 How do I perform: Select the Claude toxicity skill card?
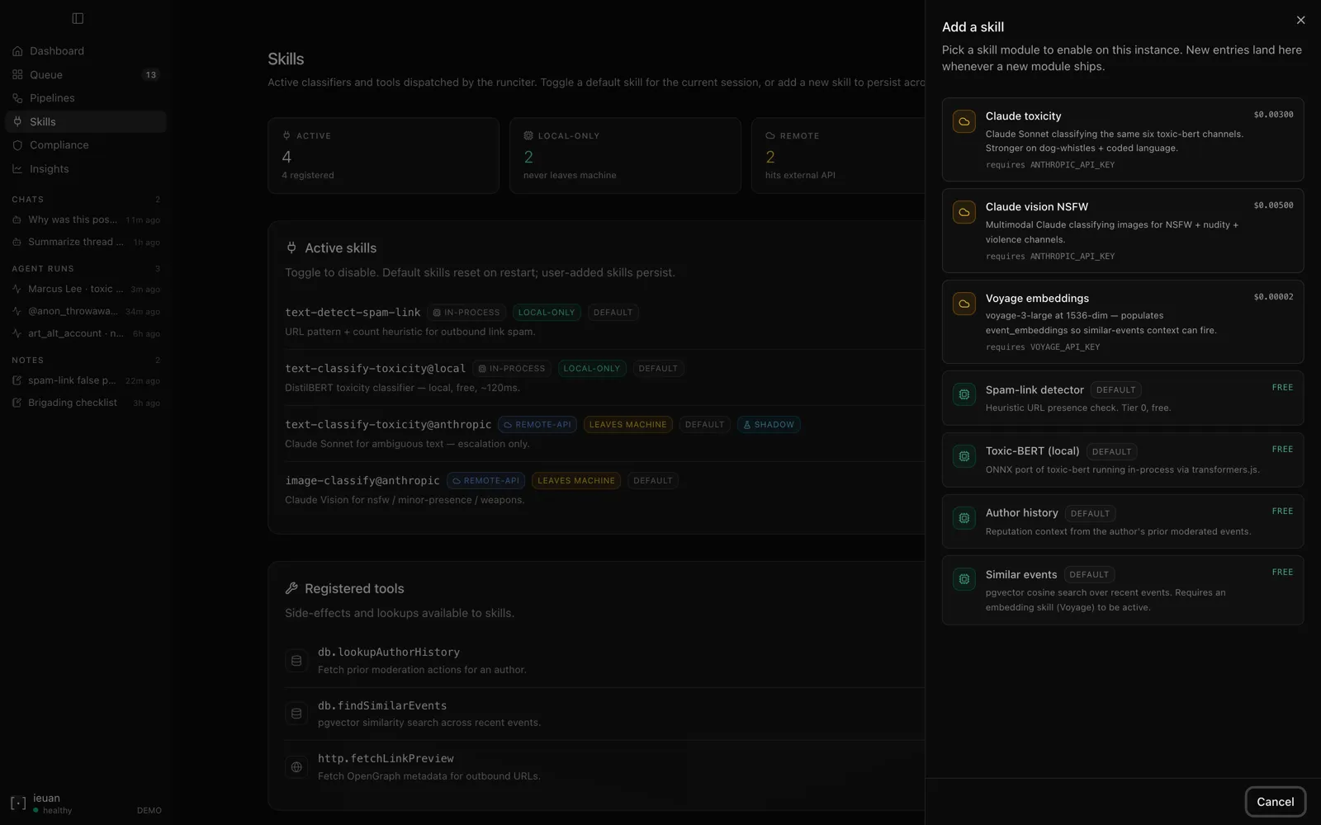tap(1123, 139)
